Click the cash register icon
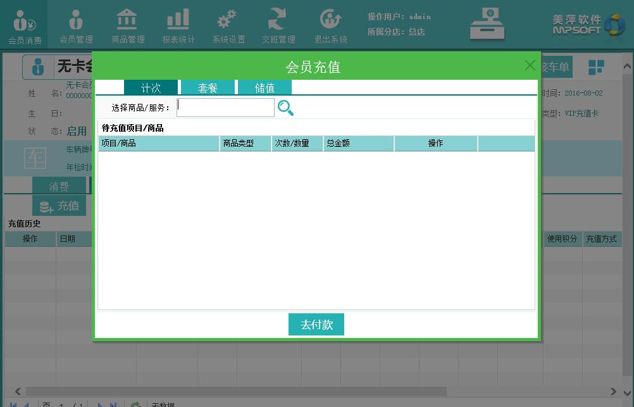The image size is (634, 407). click(x=487, y=24)
